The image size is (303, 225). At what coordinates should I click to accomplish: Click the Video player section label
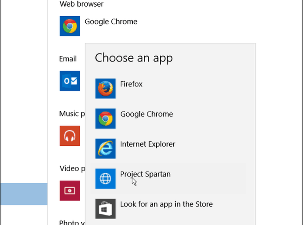[x=72, y=168]
